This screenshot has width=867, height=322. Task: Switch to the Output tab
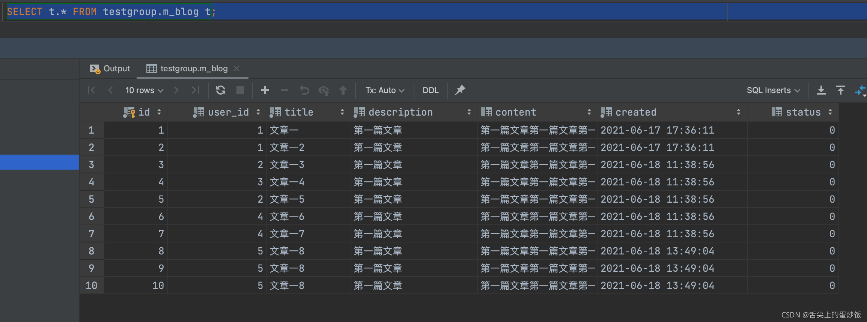coord(110,69)
